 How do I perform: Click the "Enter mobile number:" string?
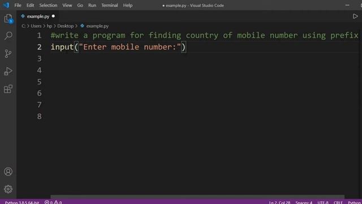[x=130, y=47]
